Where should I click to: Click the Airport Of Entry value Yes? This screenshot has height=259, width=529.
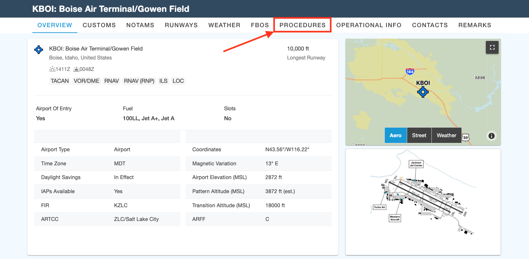click(41, 118)
